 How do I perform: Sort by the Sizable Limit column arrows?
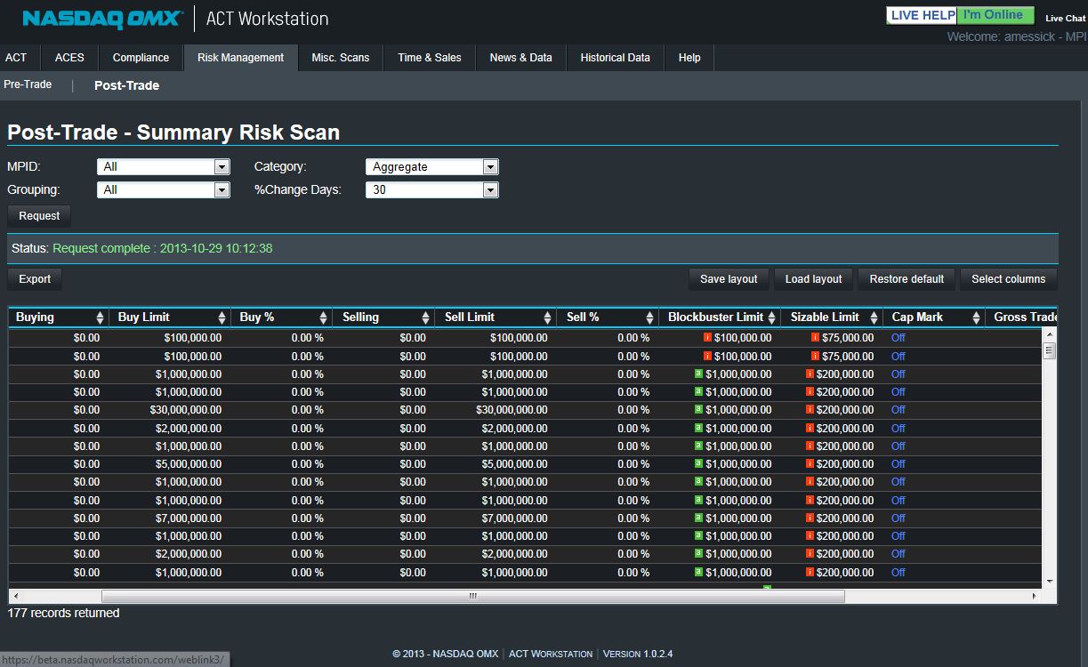click(873, 317)
